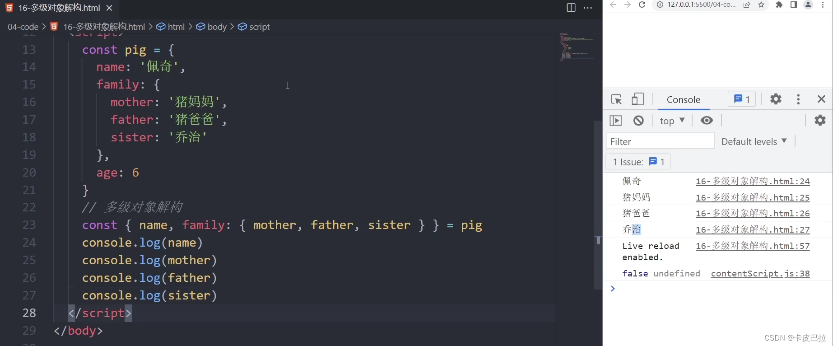Click the age: 6 property line

tap(117, 173)
